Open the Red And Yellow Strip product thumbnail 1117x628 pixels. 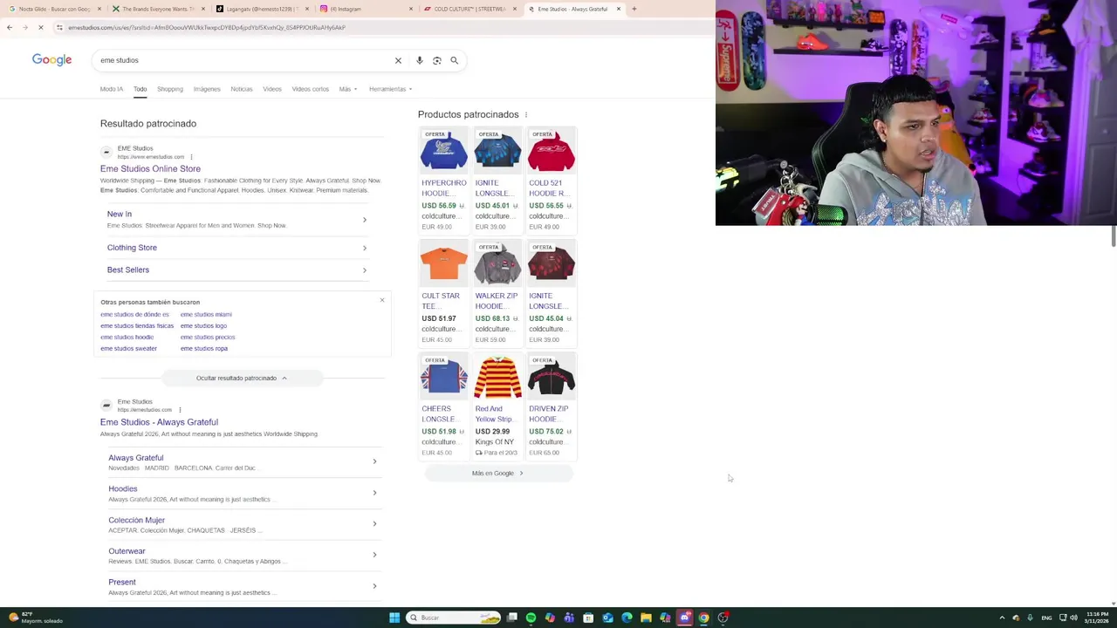(x=497, y=376)
